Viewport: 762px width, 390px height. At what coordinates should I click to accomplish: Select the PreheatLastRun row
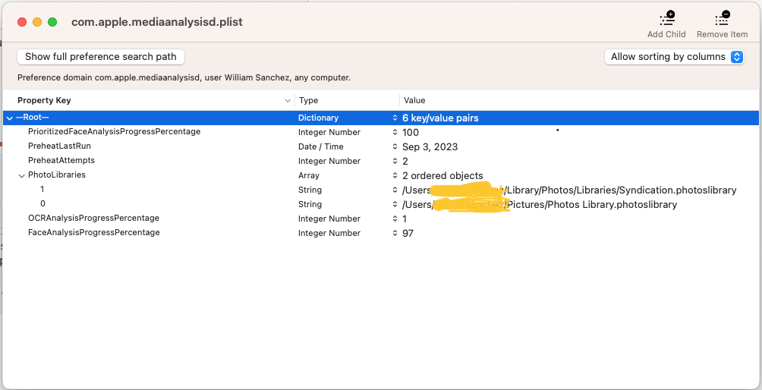(59, 146)
